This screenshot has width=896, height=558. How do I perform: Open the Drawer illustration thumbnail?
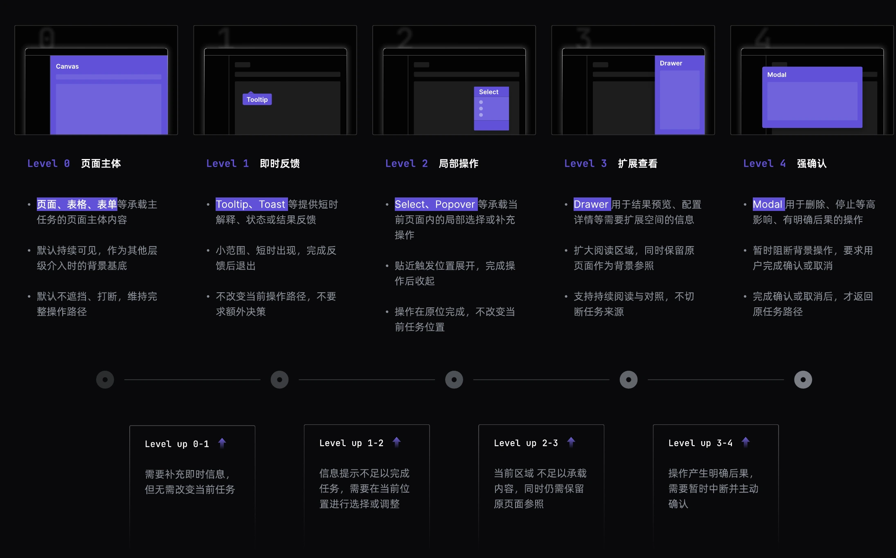point(633,80)
